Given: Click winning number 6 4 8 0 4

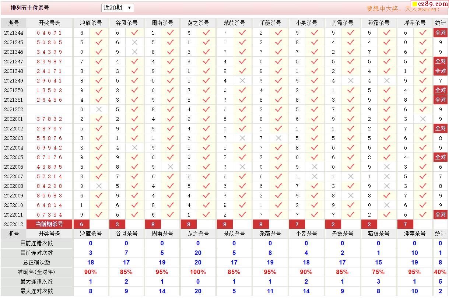Looking at the screenshot, I should click(x=50, y=205).
